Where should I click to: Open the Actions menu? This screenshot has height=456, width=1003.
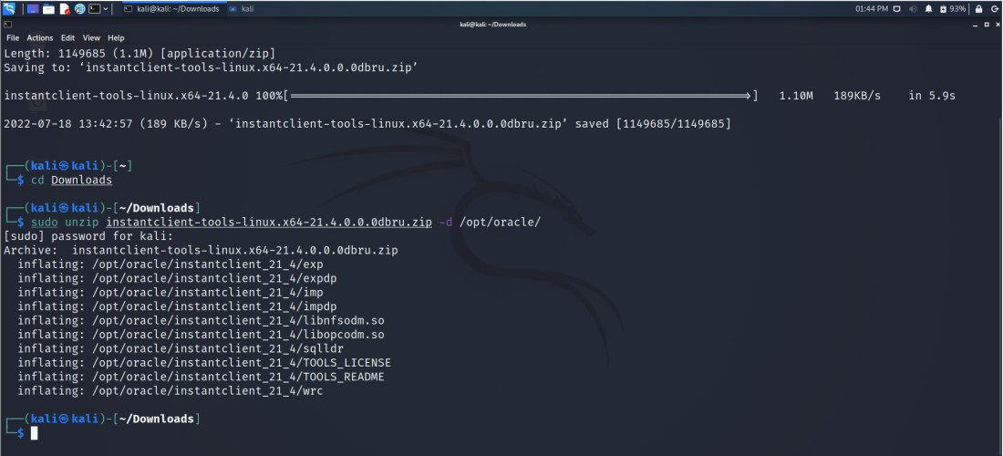40,38
